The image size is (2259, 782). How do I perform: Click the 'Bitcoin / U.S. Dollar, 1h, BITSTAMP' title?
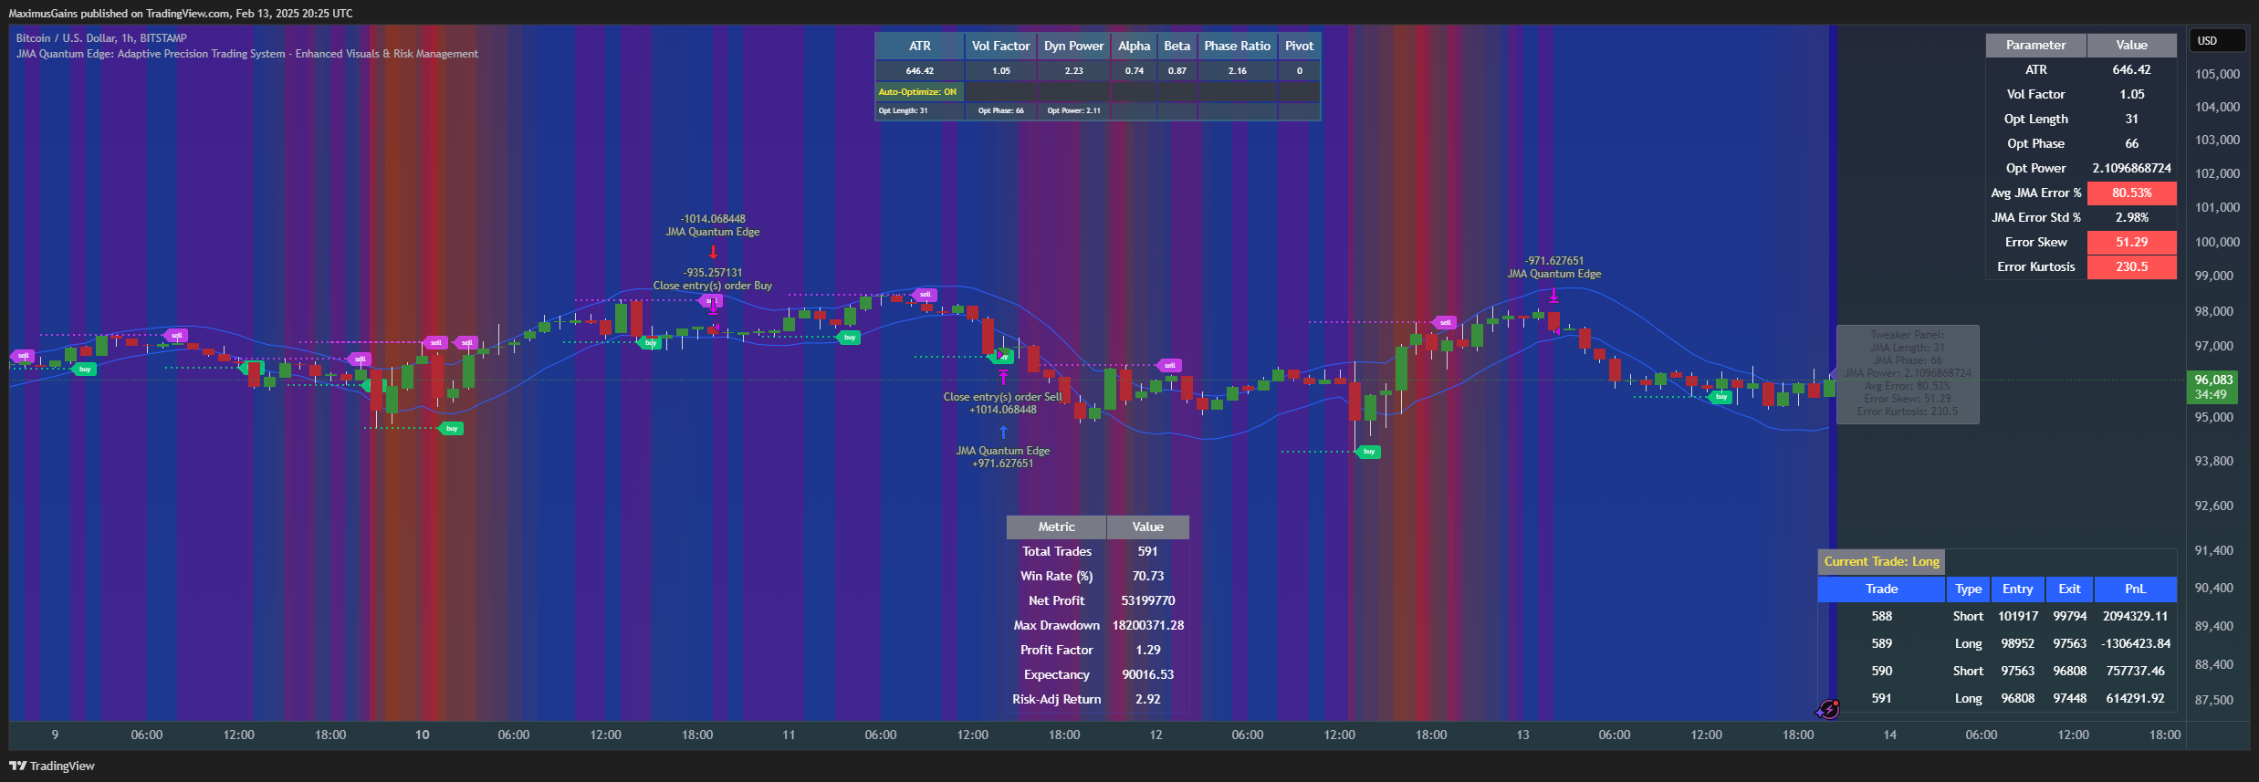point(101,38)
